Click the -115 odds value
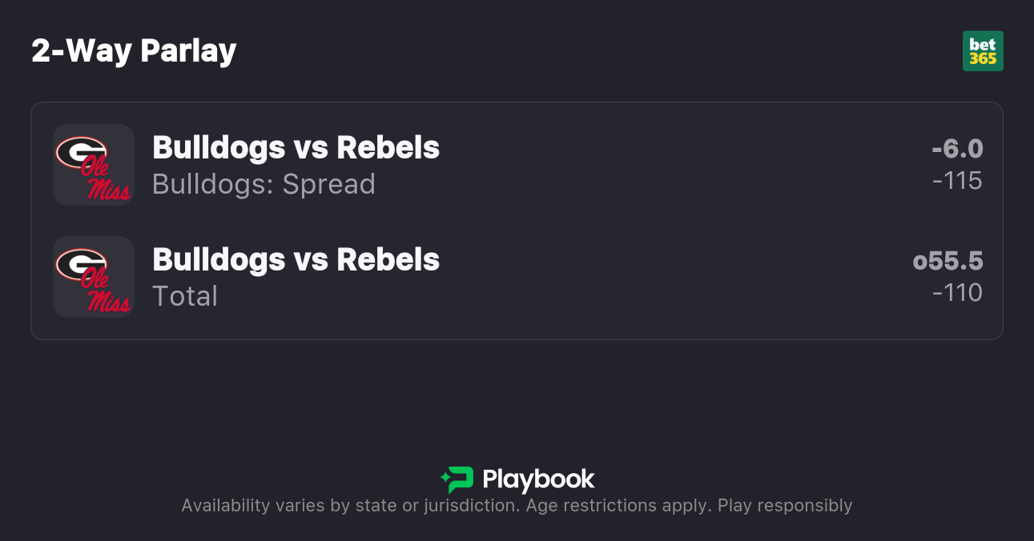The height and width of the screenshot is (541, 1034). click(957, 181)
